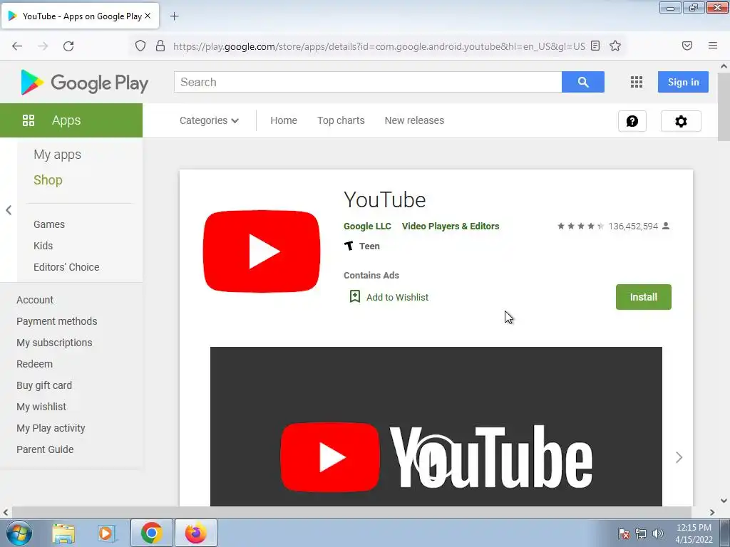Open Windows Media Player from taskbar

pyautogui.click(x=107, y=533)
